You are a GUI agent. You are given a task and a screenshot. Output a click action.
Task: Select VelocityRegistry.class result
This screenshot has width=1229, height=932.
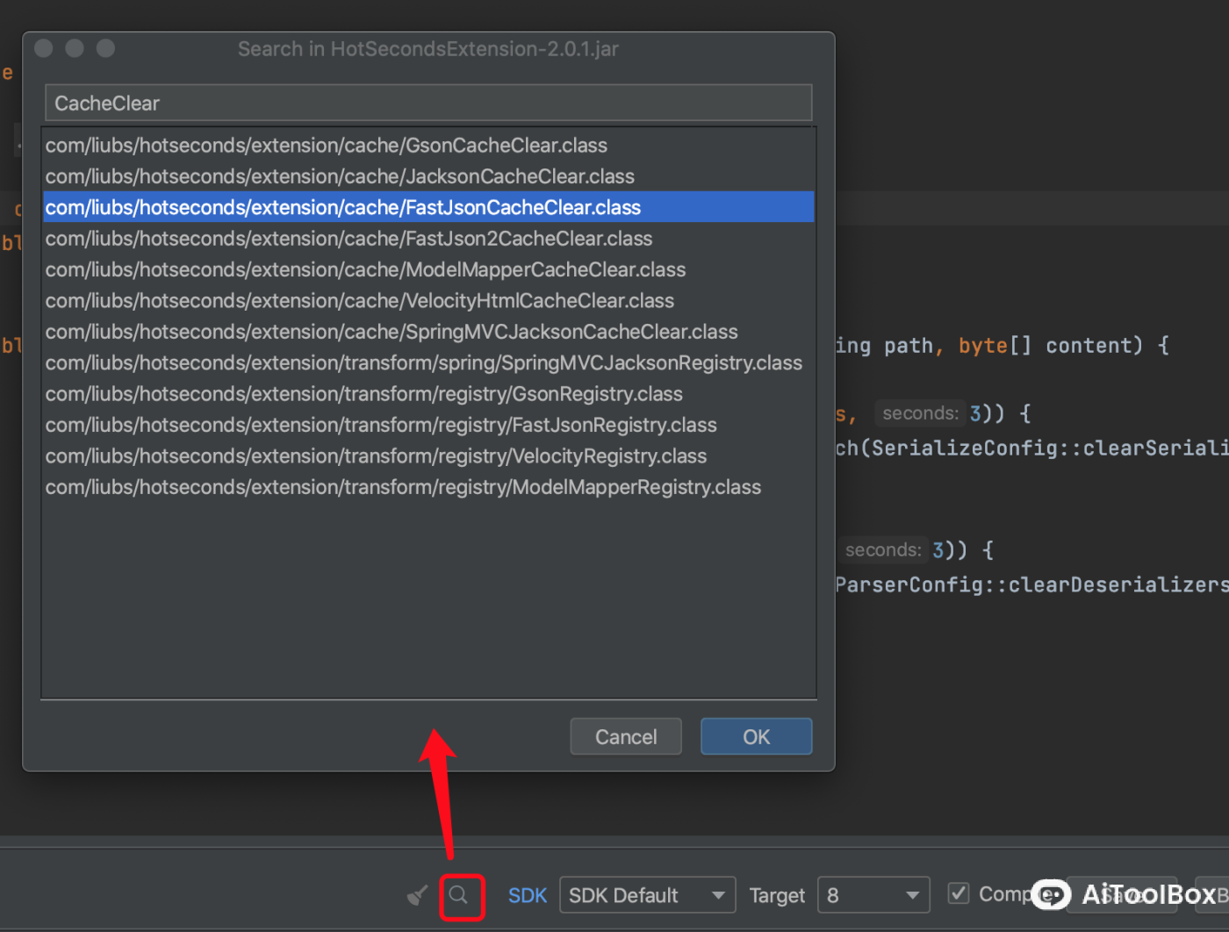point(376,456)
